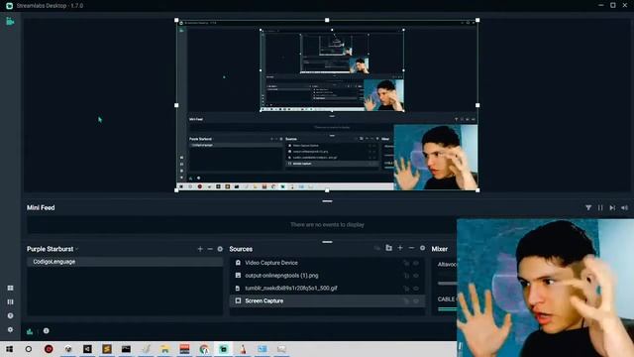Viewport: 634px width, 357px height.
Task: Lock the Video Capture Device source
Action: (406, 263)
